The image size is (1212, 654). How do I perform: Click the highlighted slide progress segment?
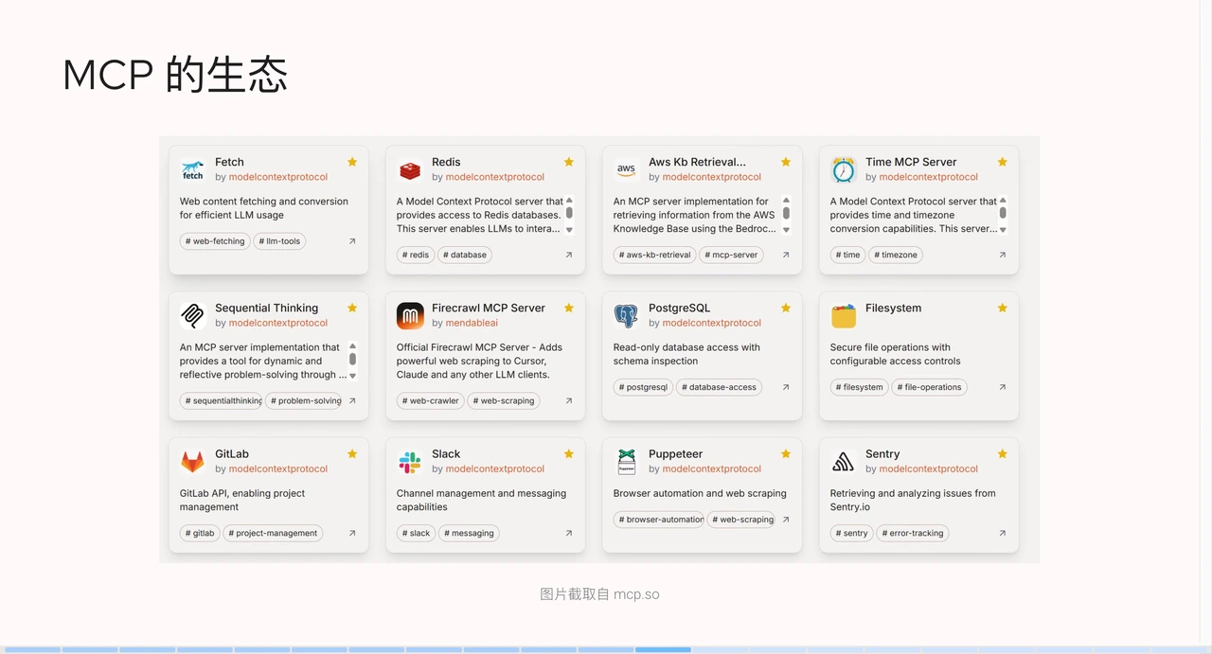coord(663,650)
